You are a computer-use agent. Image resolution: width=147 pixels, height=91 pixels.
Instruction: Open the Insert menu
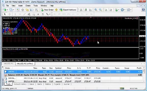pos(20,6)
